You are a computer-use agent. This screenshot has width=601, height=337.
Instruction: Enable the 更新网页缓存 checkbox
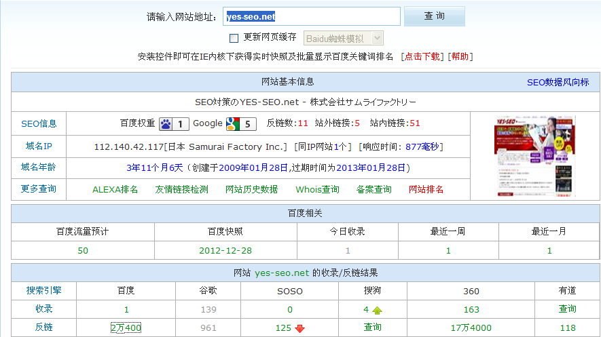(x=234, y=38)
